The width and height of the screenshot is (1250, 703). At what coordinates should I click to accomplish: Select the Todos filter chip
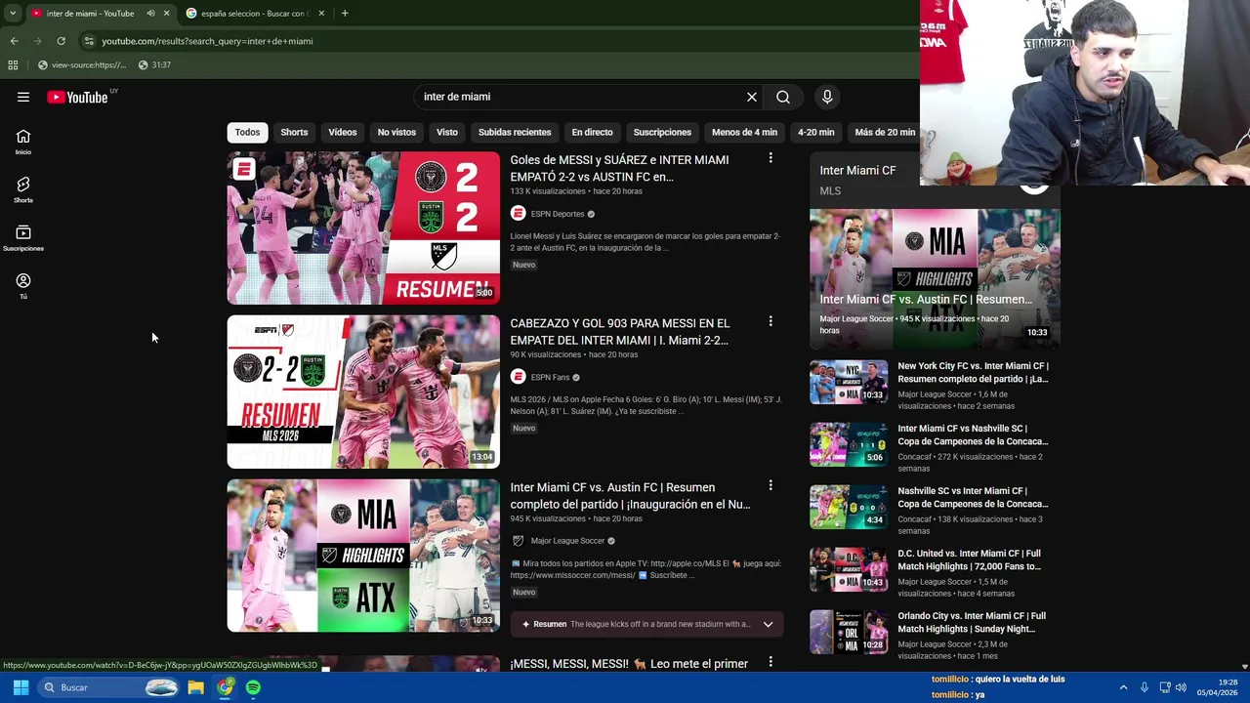point(247,132)
